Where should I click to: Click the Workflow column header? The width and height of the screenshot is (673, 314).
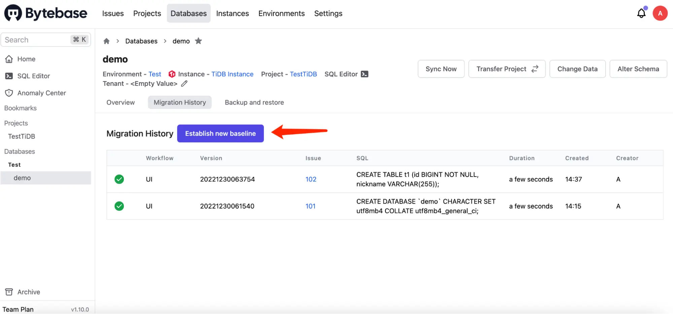tap(160, 158)
